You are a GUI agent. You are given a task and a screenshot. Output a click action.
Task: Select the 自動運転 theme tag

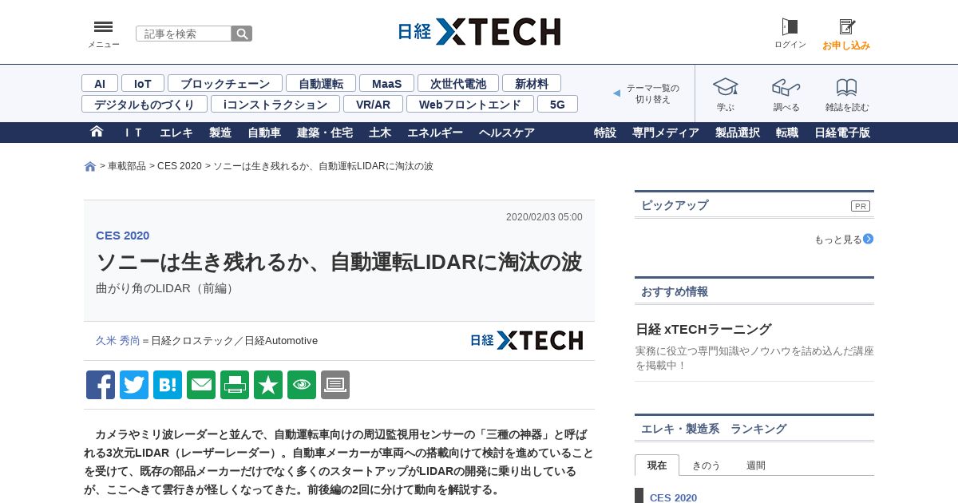(321, 83)
